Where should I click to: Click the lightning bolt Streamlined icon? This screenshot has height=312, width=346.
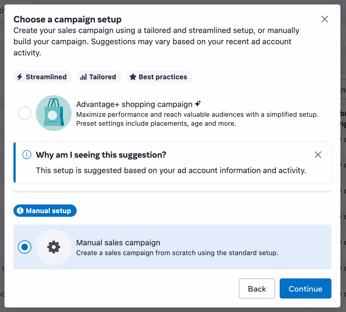click(20, 77)
